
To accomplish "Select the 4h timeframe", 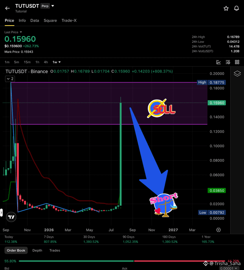I will pos(46,62).
